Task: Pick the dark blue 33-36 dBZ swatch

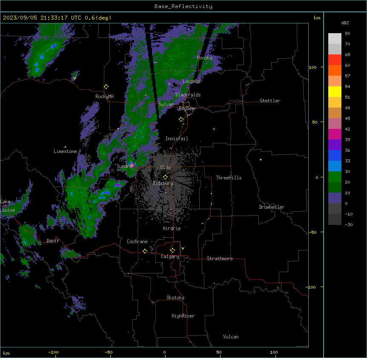Action: 335,155
